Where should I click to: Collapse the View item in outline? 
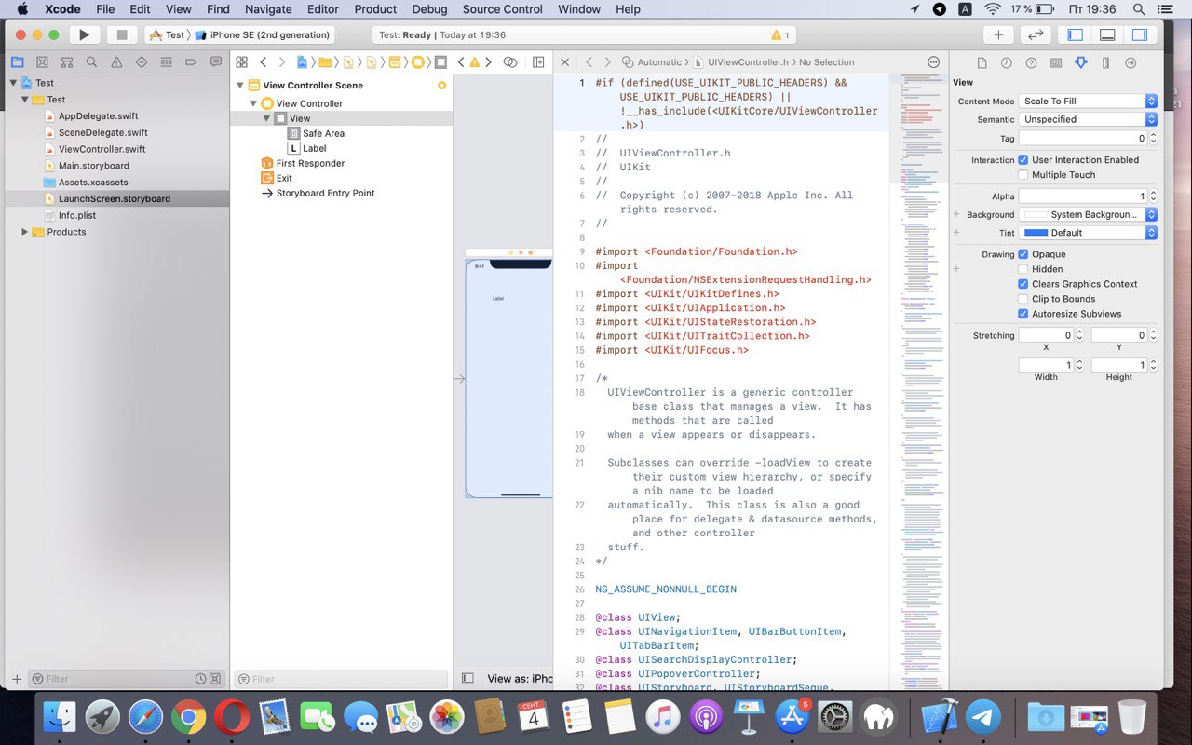point(265,118)
